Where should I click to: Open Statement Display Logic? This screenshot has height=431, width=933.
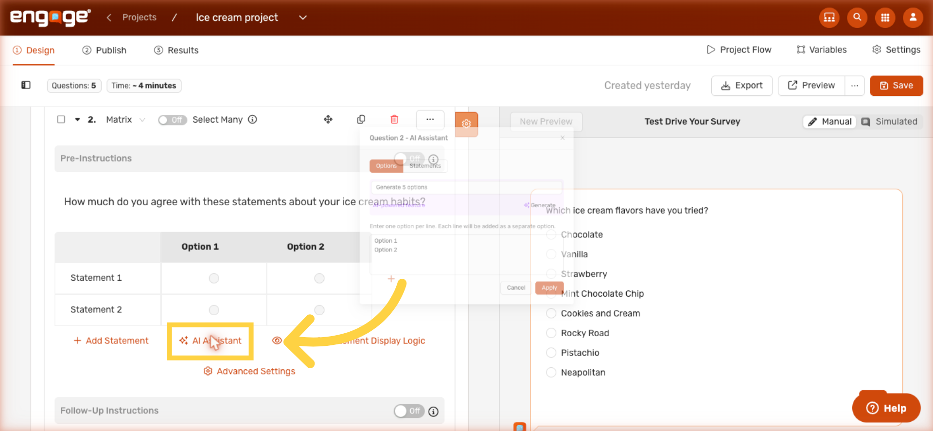349,341
